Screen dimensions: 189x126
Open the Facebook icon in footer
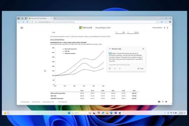click(163, 102)
